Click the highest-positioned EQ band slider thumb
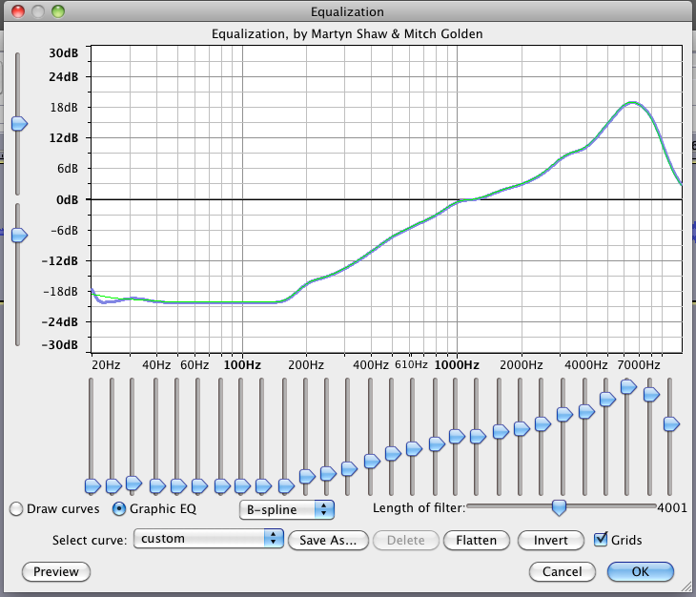The height and width of the screenshot is (597, 696). [629, 386]
